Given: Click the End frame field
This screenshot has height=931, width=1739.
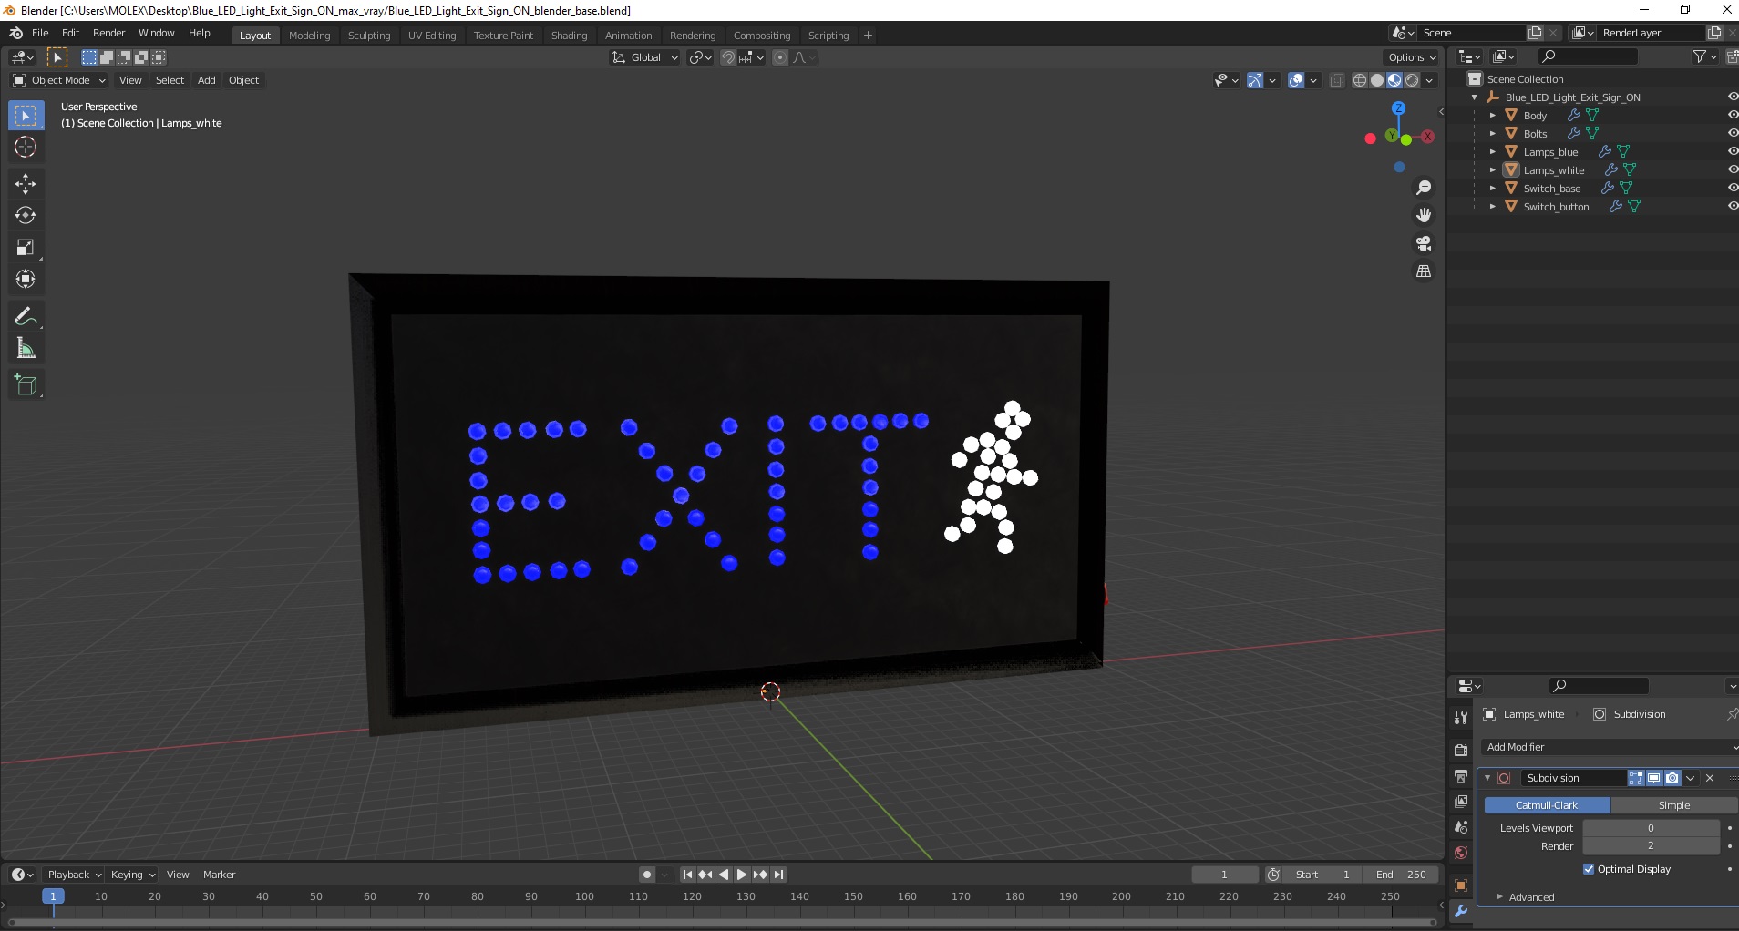Looking at the screenshot, I should click(1402, 875).
